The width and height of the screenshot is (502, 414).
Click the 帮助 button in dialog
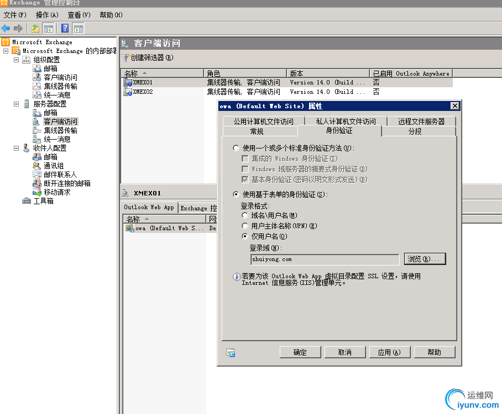tap(435, 352)
